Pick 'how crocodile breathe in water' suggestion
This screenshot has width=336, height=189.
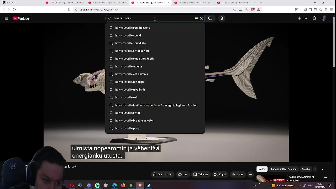coord(155,120)
